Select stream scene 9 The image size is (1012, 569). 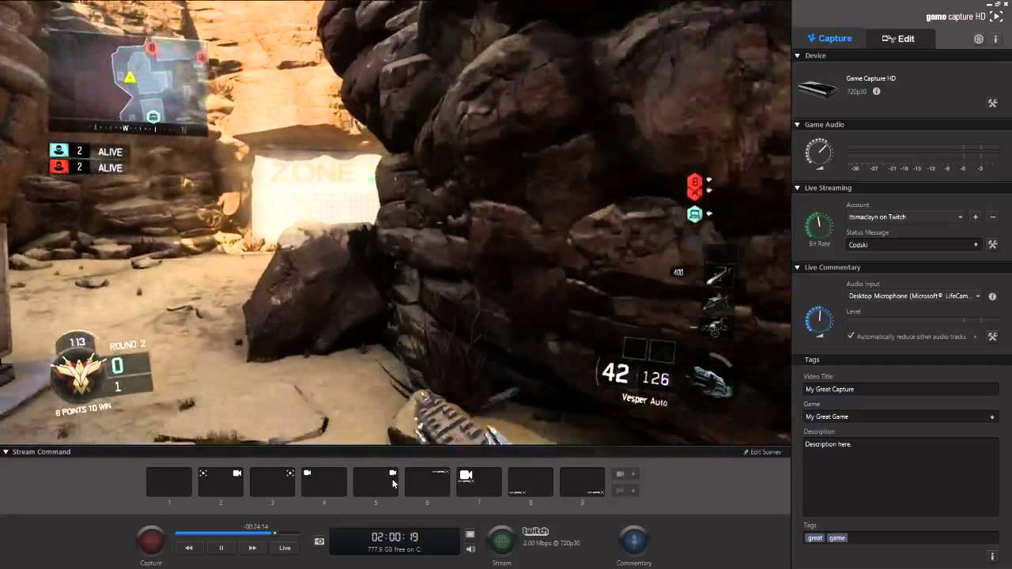[583, 482]
